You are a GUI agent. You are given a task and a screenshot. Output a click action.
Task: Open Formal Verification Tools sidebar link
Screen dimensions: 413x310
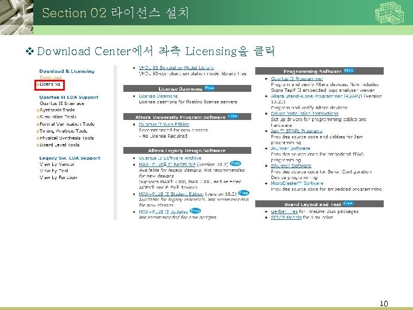[67, 124]
